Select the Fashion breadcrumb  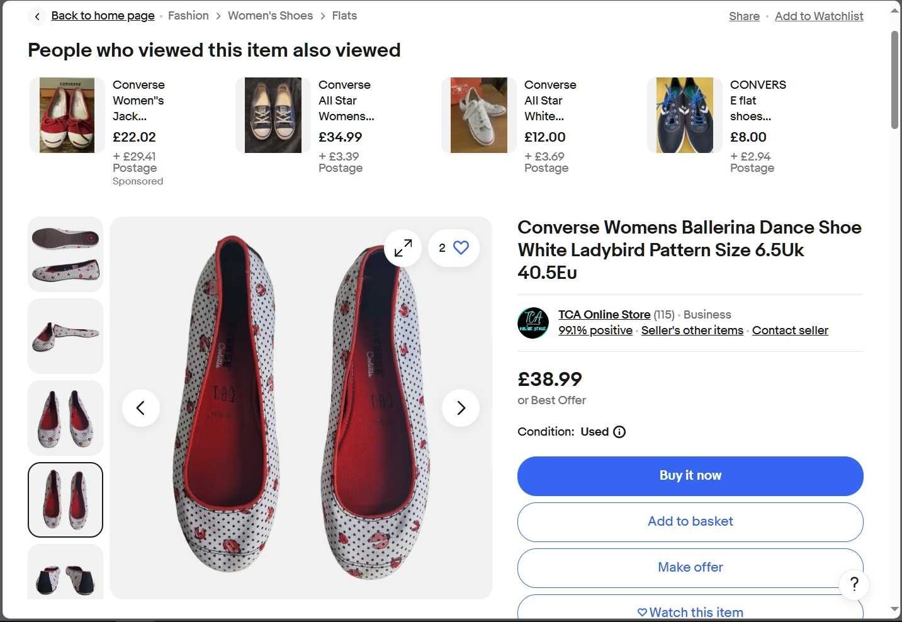188,16
